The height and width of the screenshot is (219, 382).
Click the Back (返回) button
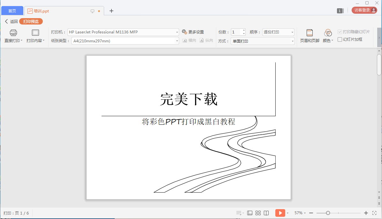[x=11, y=22]
